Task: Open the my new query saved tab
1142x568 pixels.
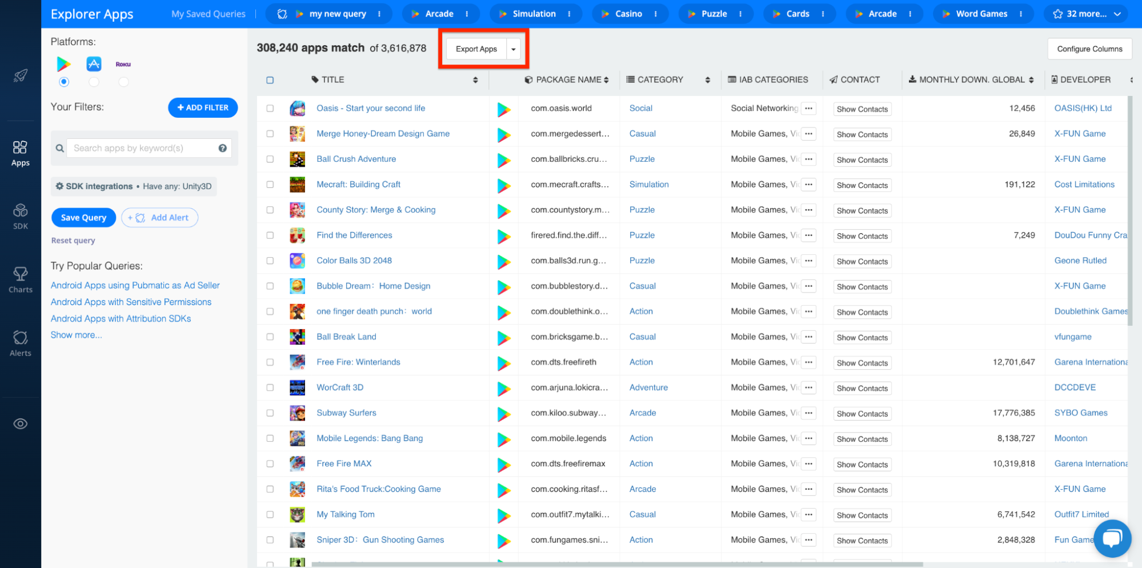Action: pyautogui.click(x=329, y=14)
